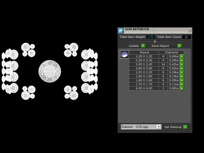Click the green arrow next to Save Report
Screen dimensions: 204x153
(179, 45)
